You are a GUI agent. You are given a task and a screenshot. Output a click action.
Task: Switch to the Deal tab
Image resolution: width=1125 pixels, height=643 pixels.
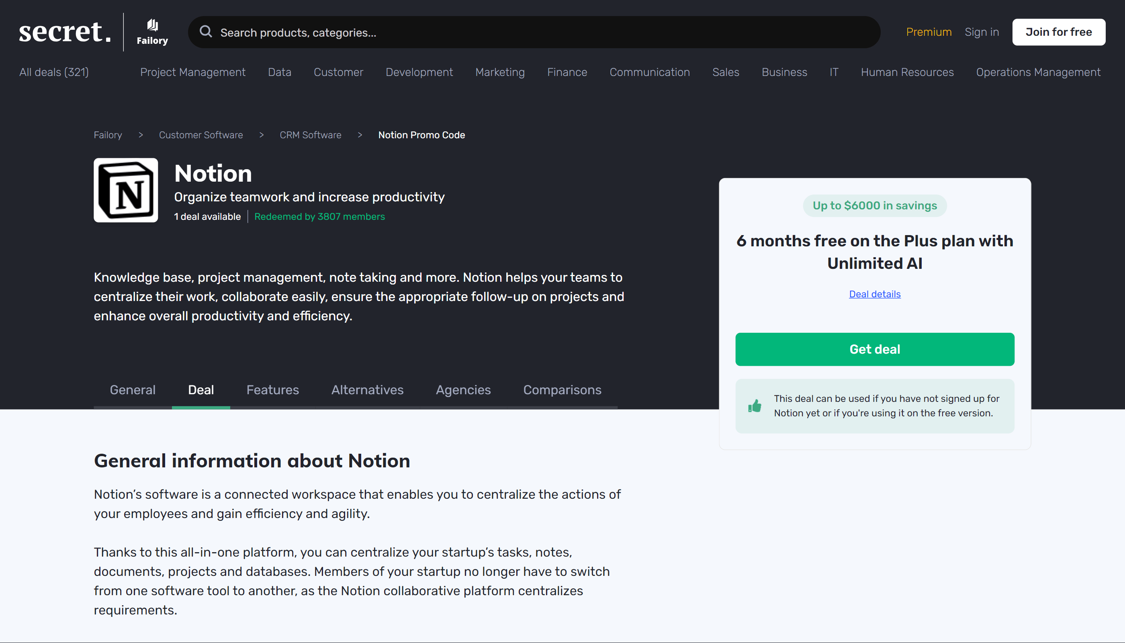pyautogui.click(x=201, y=389)
